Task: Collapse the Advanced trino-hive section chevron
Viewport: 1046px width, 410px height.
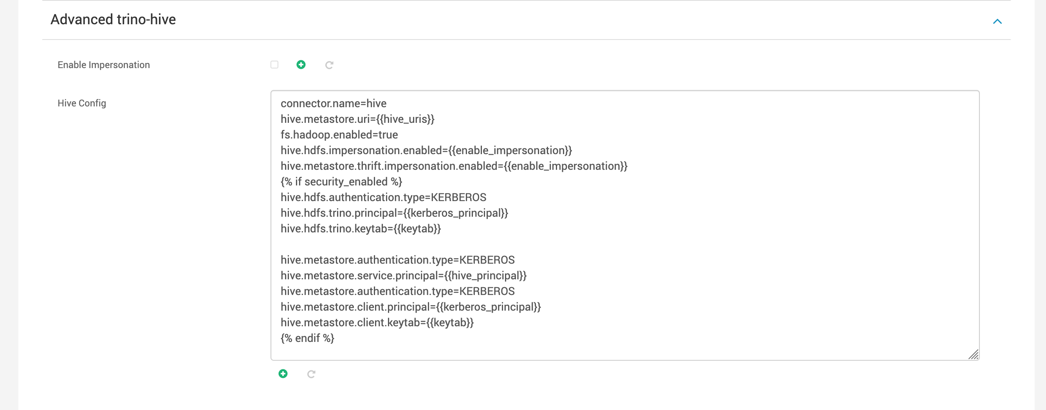Action: pos(997,21)
